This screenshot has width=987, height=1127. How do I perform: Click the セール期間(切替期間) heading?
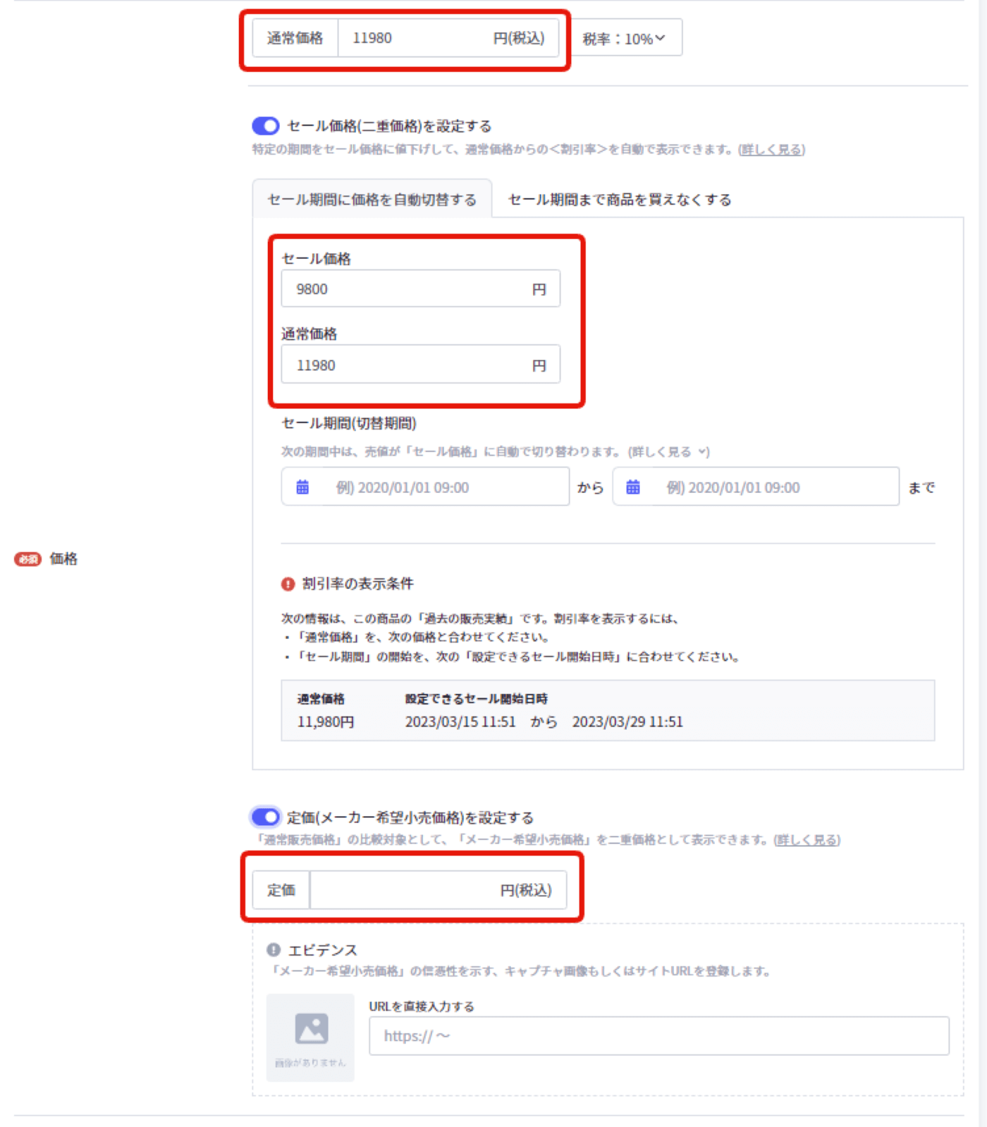coord(349,423)
